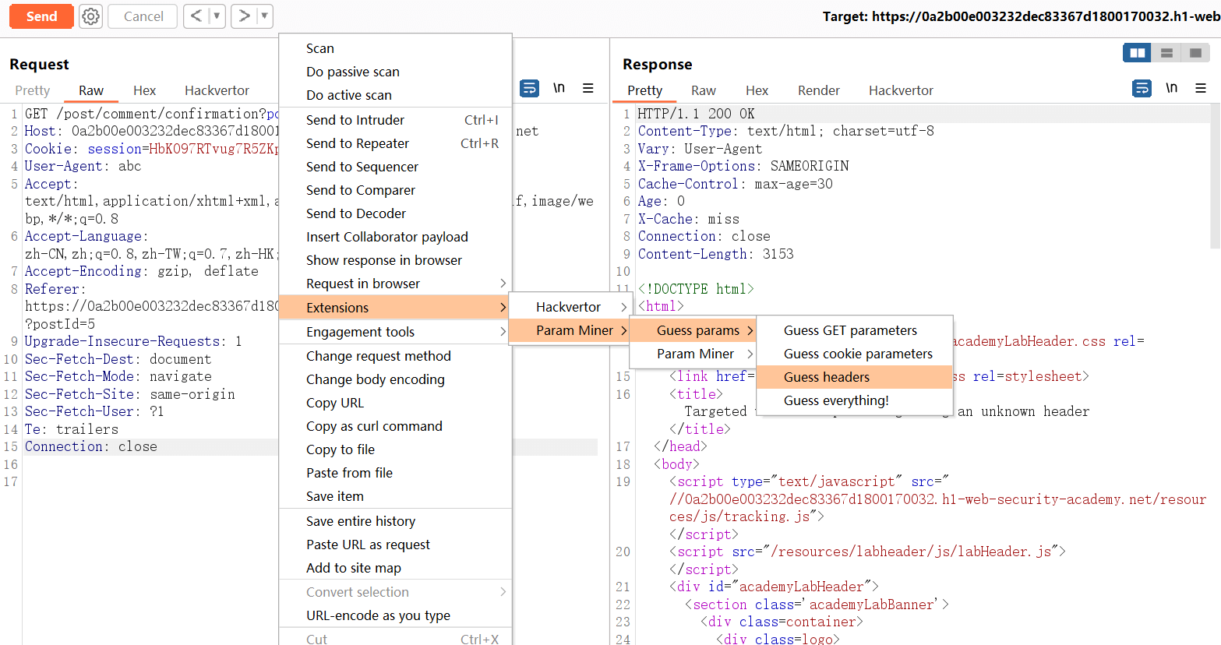Viewport: 1221px width, 645px height.
Task: Choose Guess headers from Param Miner submenu
Action: click(827, 377)
